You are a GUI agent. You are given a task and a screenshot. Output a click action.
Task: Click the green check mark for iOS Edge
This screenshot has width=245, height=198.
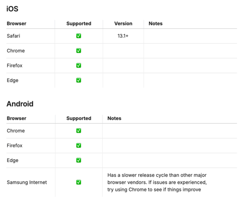tap(78, 80)
